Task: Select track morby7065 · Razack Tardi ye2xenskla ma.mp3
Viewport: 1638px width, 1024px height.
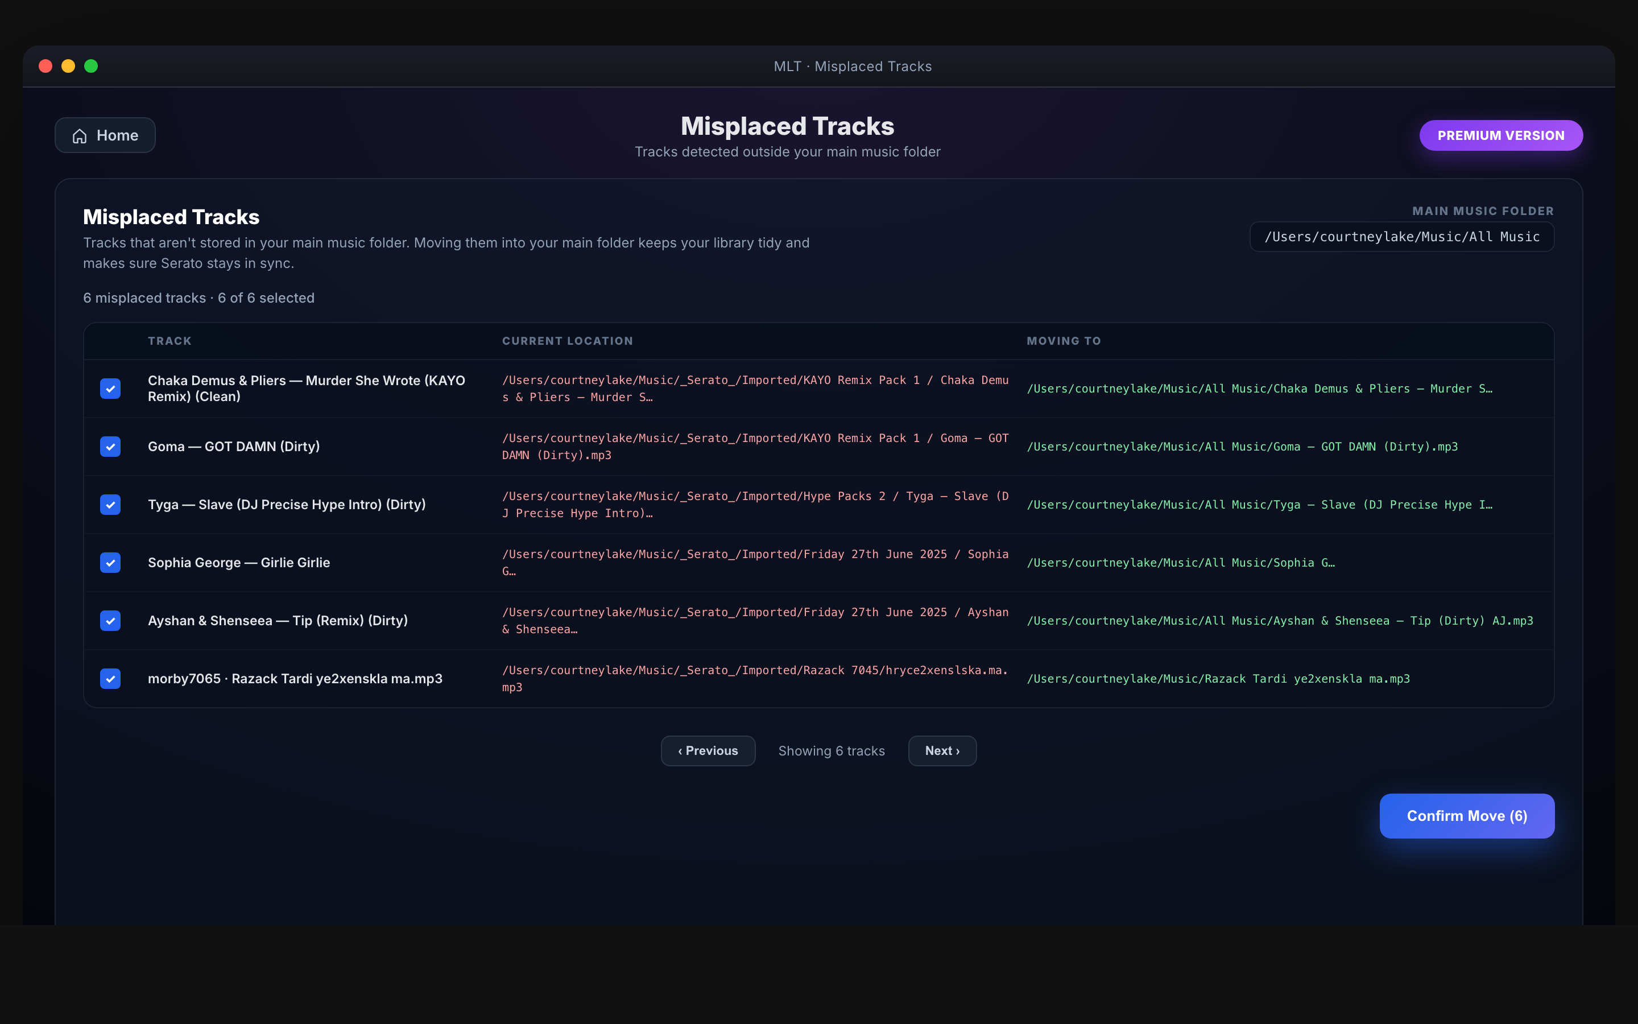Action: click(295, 679)
